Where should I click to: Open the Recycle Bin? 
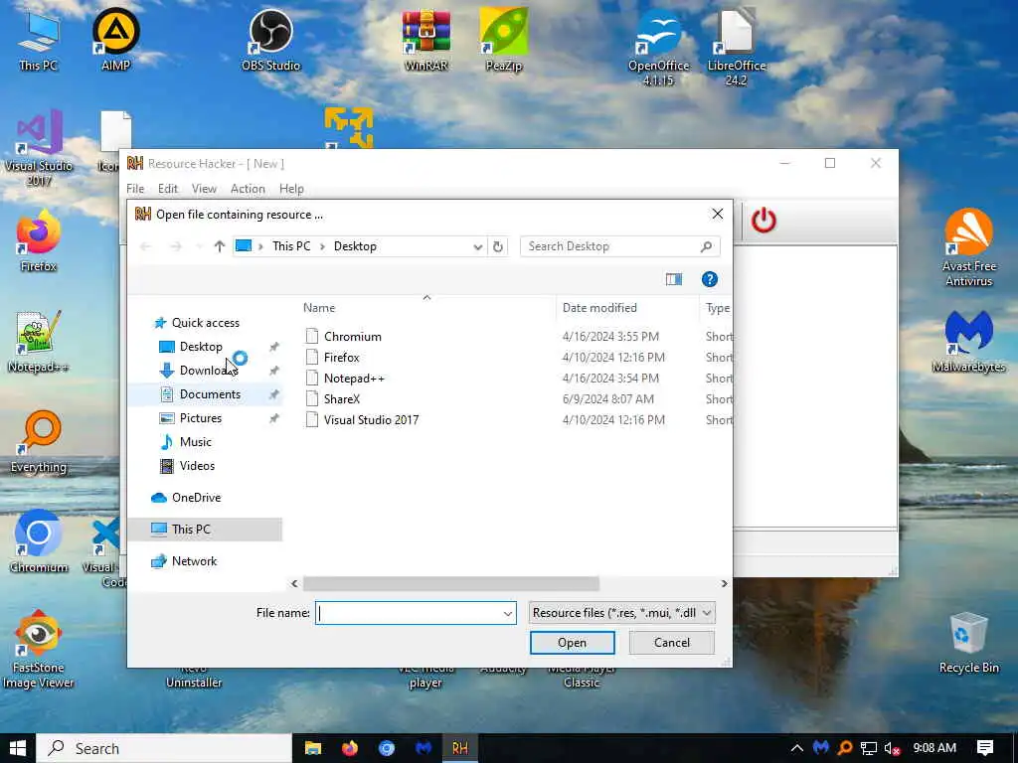point(968,643)
